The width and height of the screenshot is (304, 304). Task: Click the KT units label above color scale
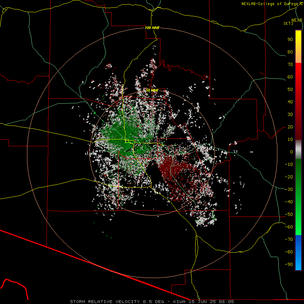(x=288, y=23)
